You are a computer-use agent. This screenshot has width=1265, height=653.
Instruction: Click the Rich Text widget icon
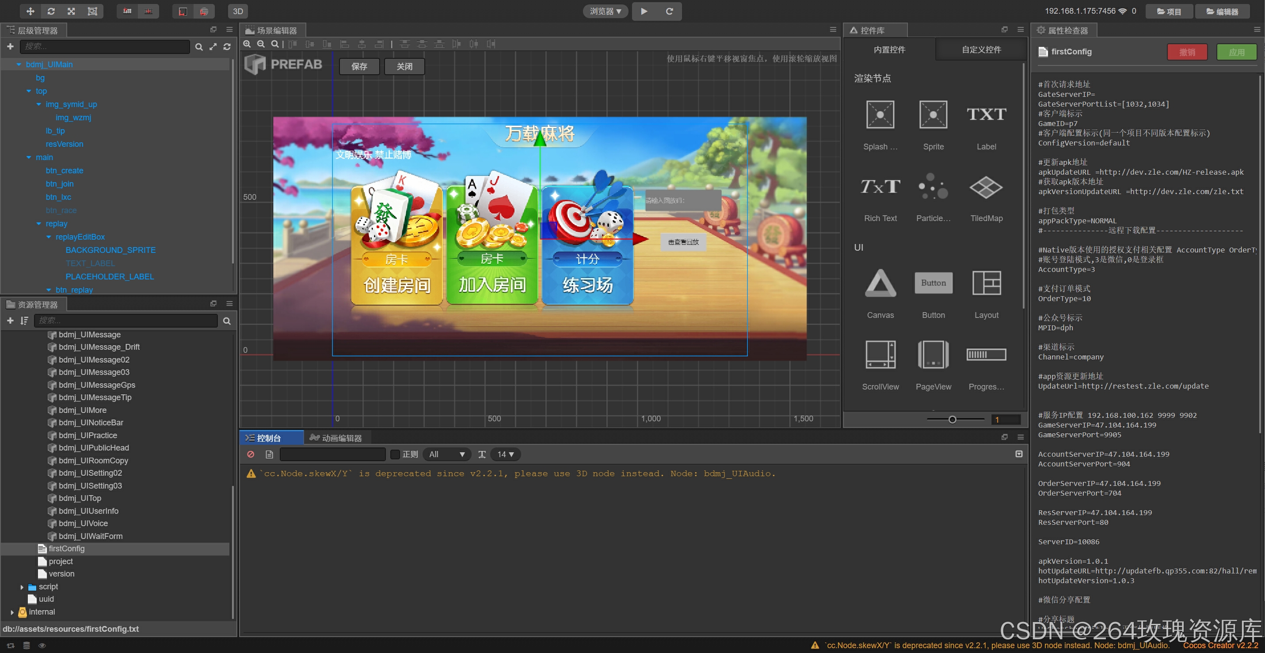point(880,187)
